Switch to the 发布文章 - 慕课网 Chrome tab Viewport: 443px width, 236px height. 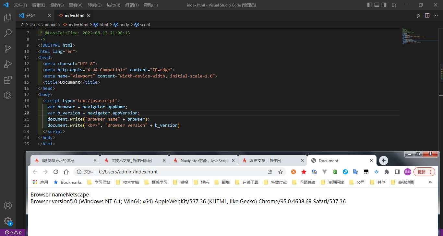pos(273,160)
